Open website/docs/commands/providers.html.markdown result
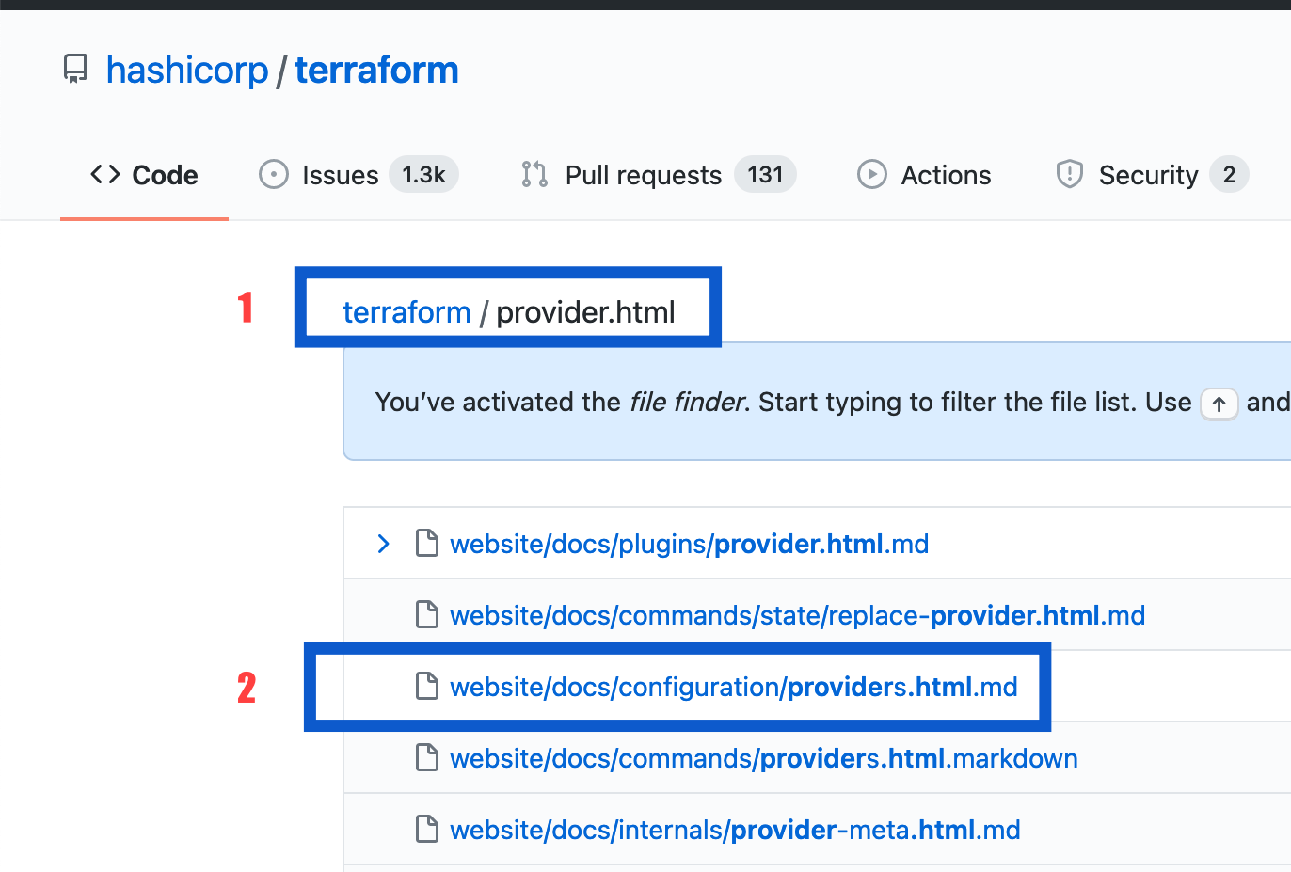The image size is (1291, 872). click(x=763, y=759)
